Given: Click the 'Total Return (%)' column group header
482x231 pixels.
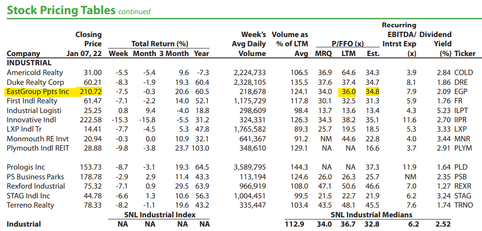Looking at the screenshot, I should tap(160, 44).
